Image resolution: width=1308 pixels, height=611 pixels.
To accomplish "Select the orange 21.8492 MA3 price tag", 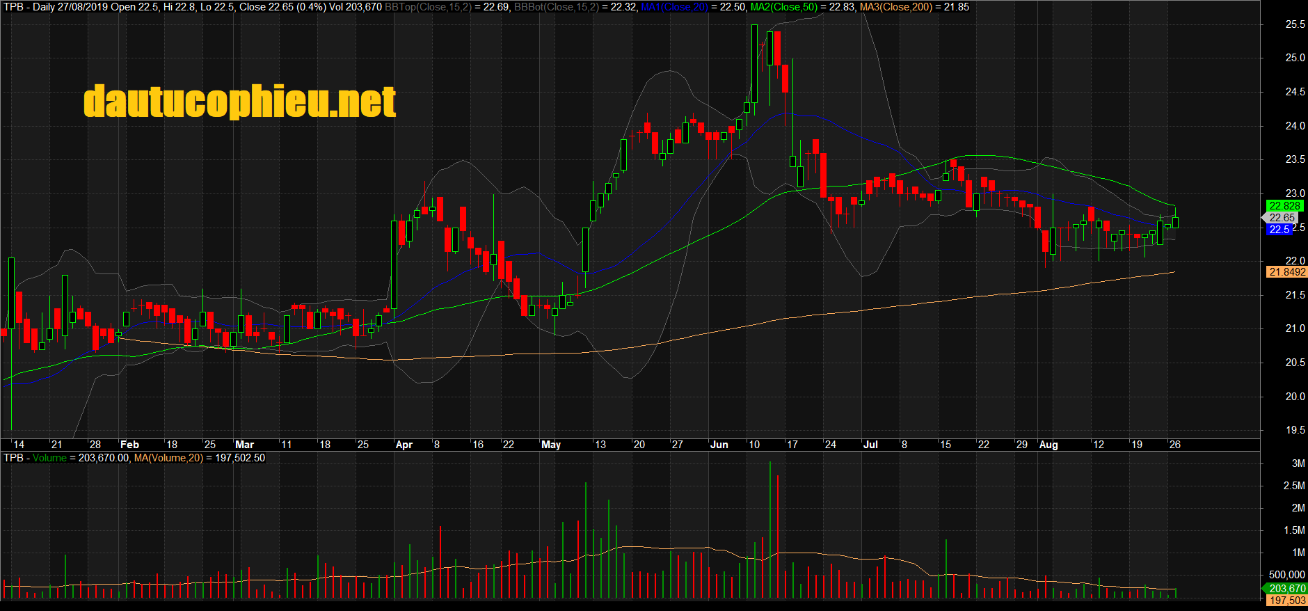I will (1287, 272).
